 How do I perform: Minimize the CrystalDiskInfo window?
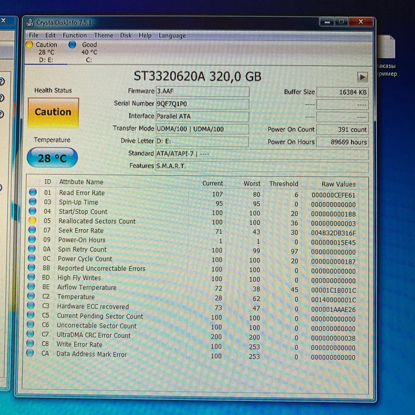point(327,22)
